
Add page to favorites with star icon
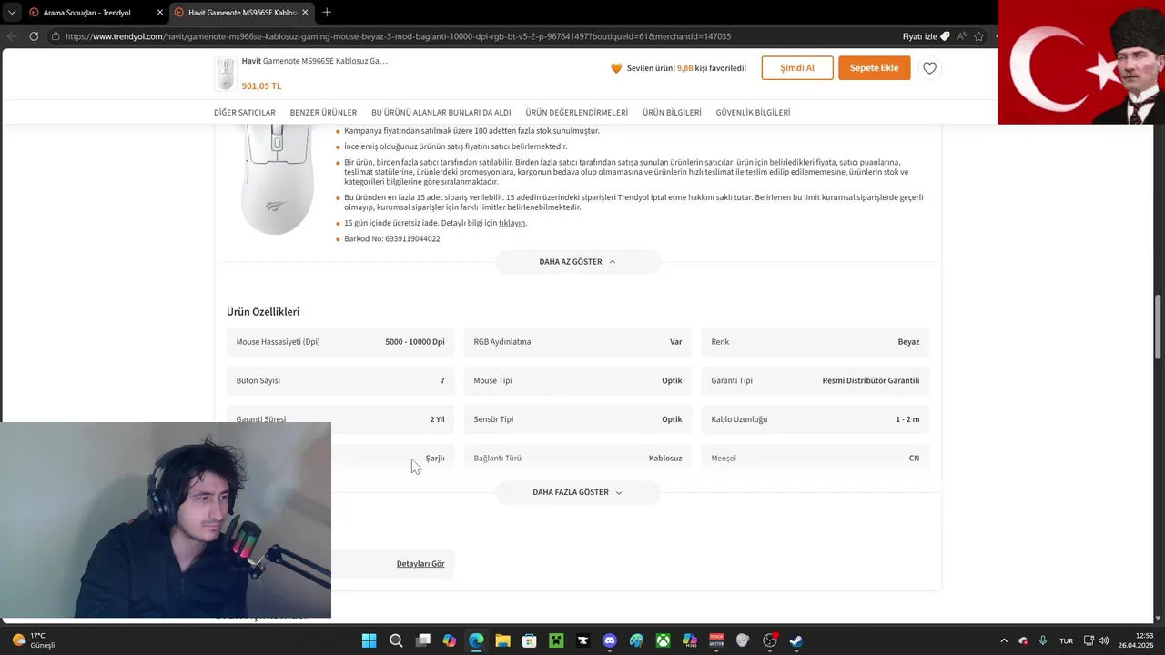(979, 36)
